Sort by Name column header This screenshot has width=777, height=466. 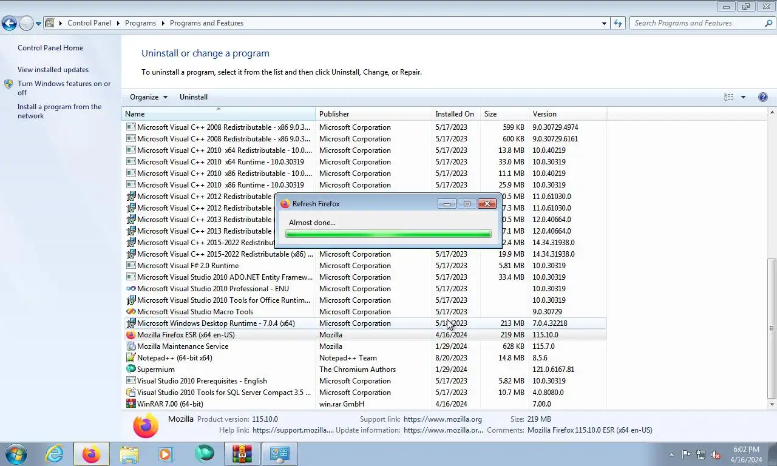pyautogui.click(x=219, y=114)
